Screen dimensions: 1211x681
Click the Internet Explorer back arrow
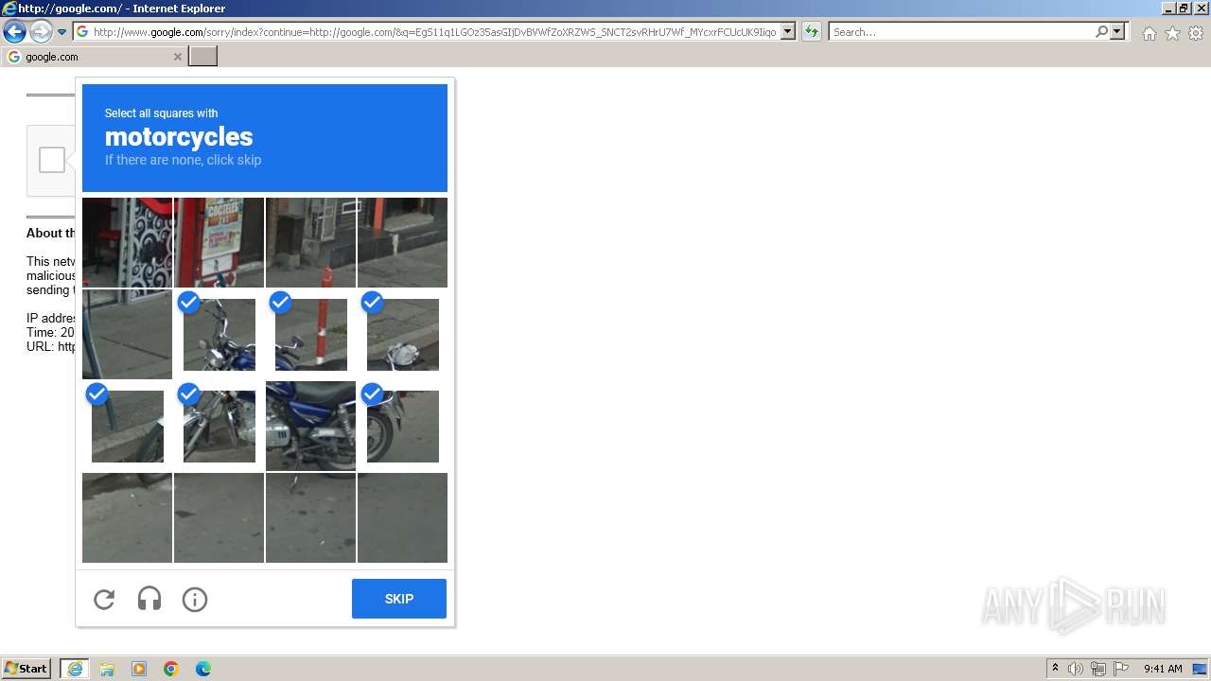pos(14,32)
